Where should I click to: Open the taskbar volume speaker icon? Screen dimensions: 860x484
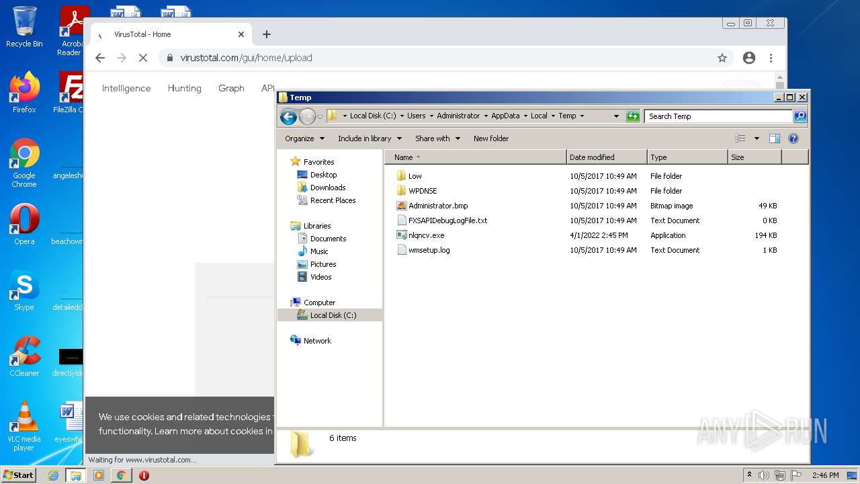tap(764, 475)
